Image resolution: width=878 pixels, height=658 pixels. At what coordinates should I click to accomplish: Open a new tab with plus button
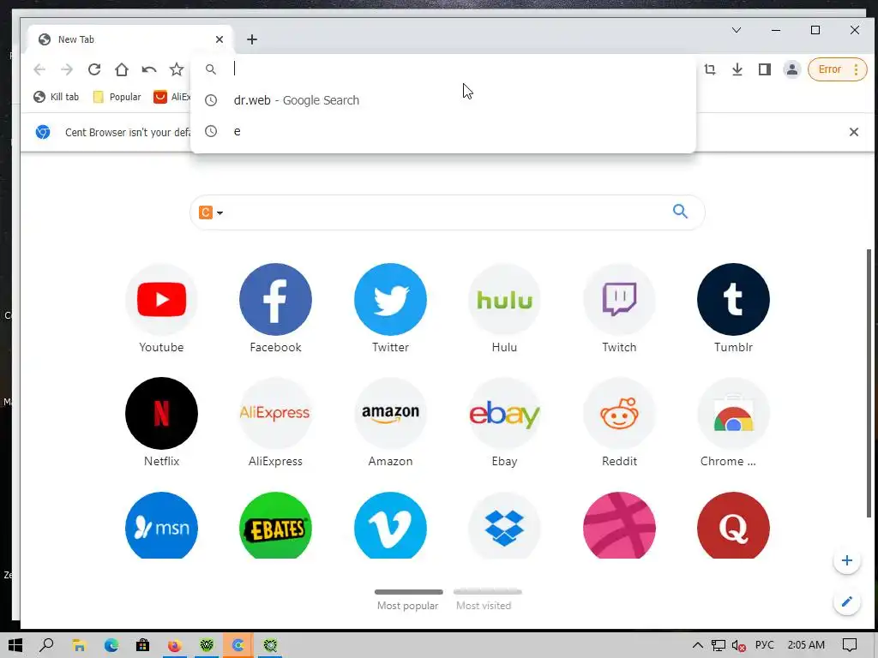click(252, 39)
